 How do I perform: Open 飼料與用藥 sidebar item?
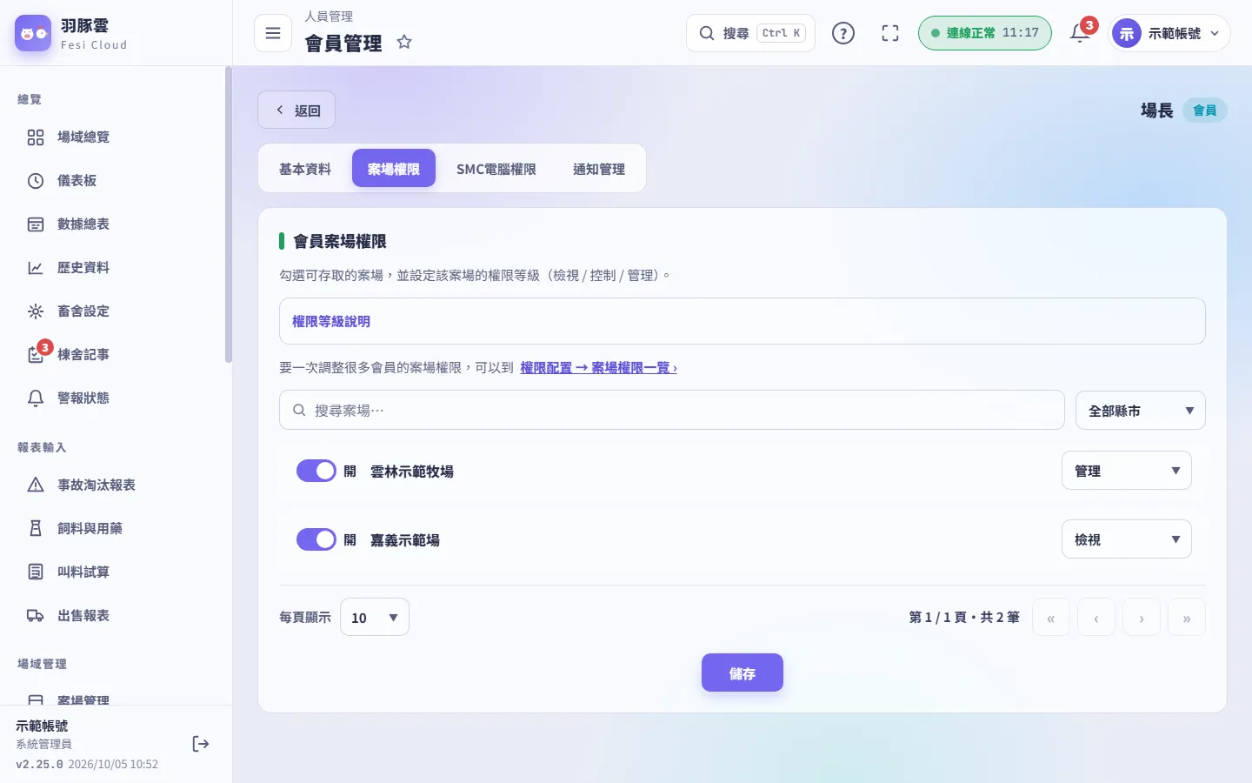(x=116, y=528)
